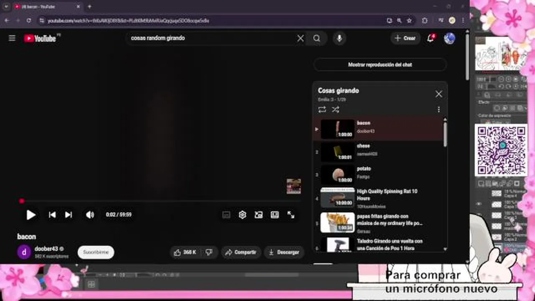
Task: Start voice search with the microphone
Action: (339, 38)
